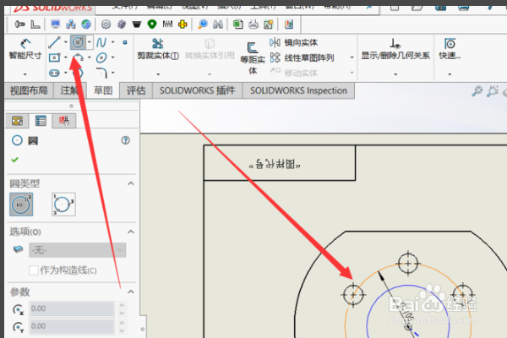Collapse the Parameters (参数) section
507x338 pixels.
tap(131, 292)
